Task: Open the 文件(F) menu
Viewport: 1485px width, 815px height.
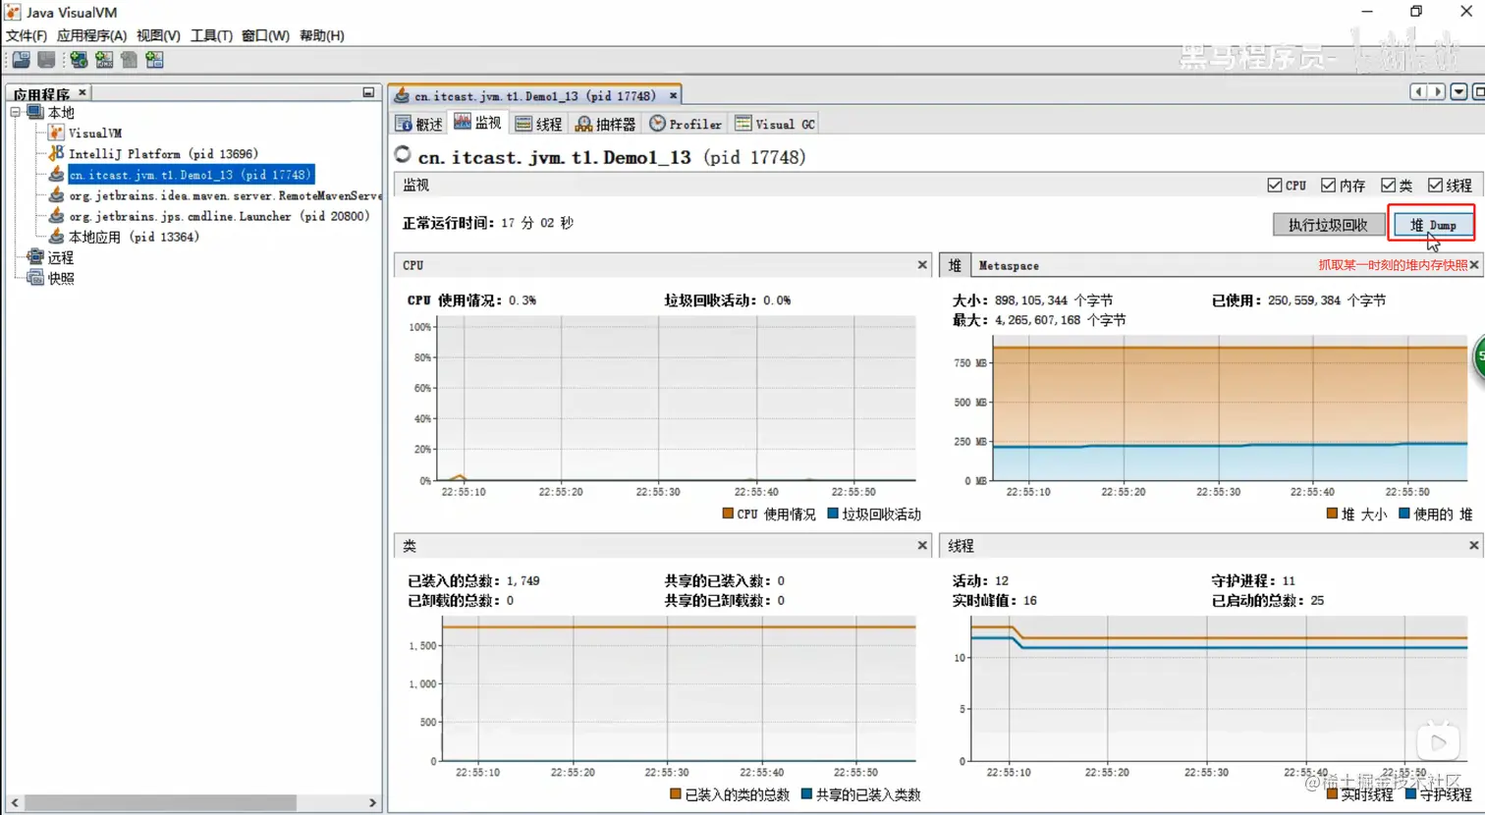Action: click(27, 35)
